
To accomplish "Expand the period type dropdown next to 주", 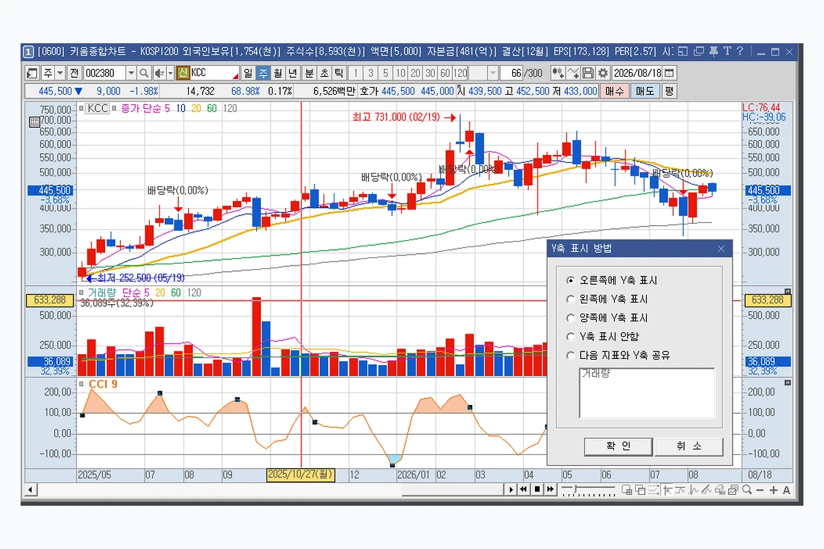I will 60,72.
